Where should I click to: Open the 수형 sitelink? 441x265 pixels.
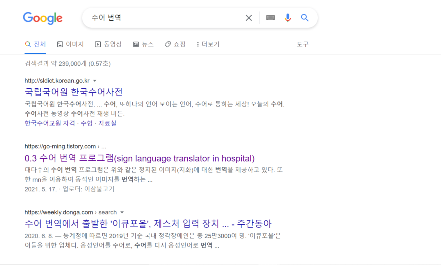[87, 123]
